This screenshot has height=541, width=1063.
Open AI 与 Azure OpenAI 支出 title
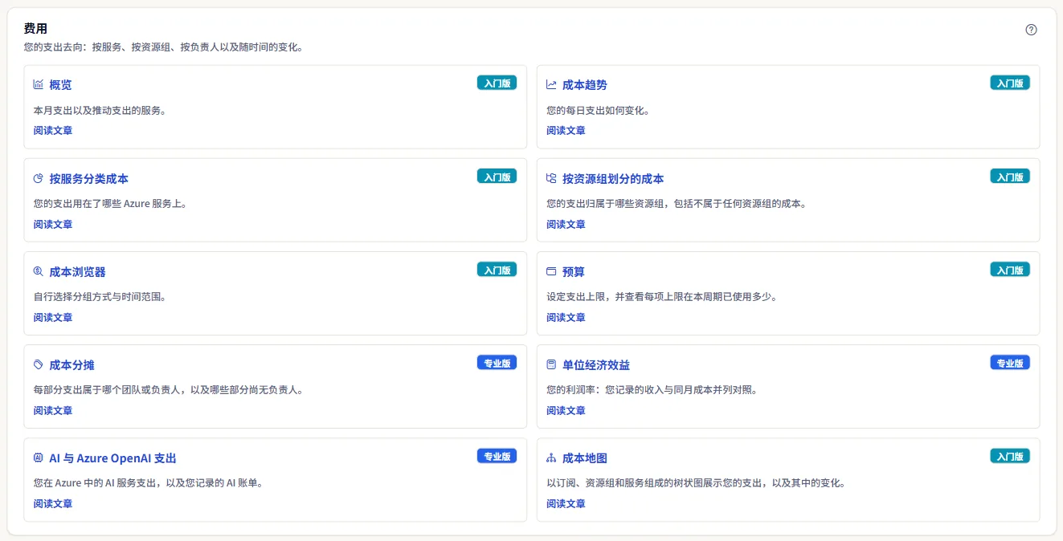112,458
